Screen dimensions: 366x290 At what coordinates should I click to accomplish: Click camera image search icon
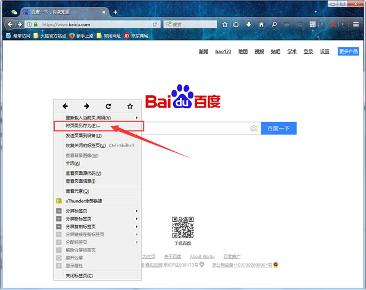254,128
